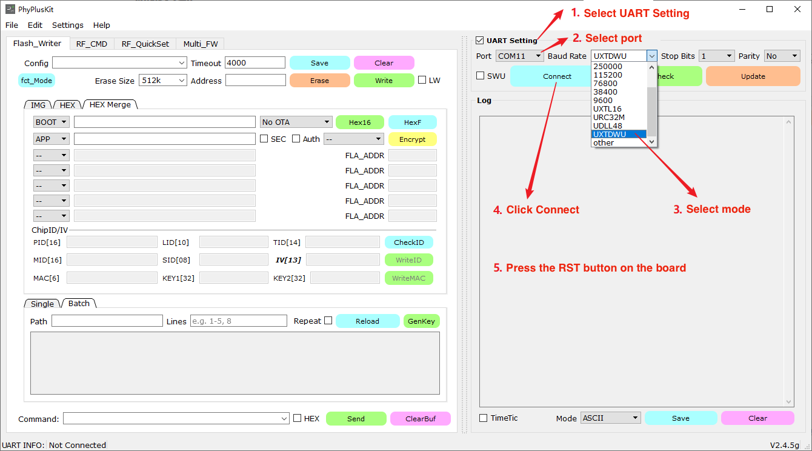Toggle the HEX checkbox beside Command
The width and height of the screenshot is (812, 451).
tap(298, 418)
